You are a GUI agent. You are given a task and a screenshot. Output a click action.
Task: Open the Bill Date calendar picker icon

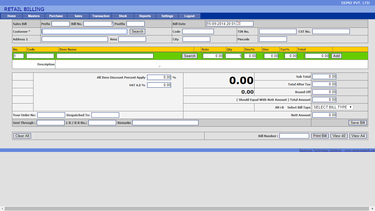click(x=238, y=23)
